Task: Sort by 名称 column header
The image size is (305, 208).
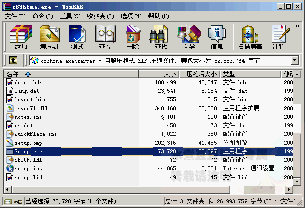Action: point(71,74)
